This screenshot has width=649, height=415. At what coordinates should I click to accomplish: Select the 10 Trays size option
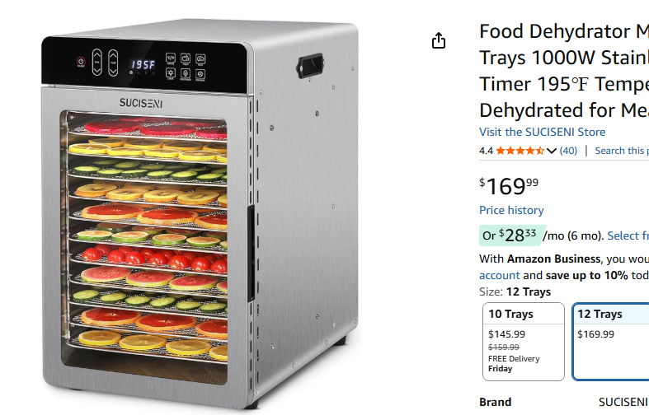point(524,342)
